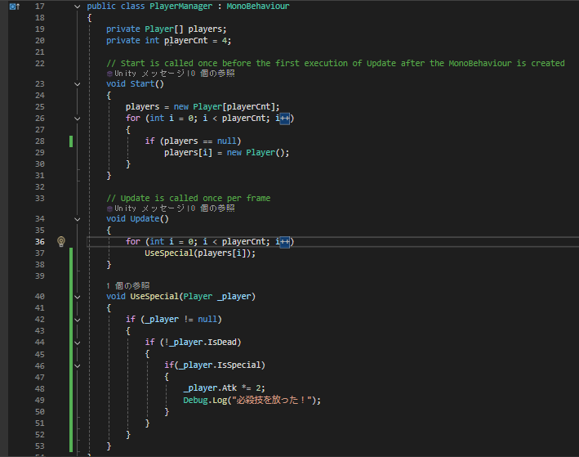Click the Unity cube icon above void Update()
This screenshot has height=457, width=579.
tap(109, 208)
